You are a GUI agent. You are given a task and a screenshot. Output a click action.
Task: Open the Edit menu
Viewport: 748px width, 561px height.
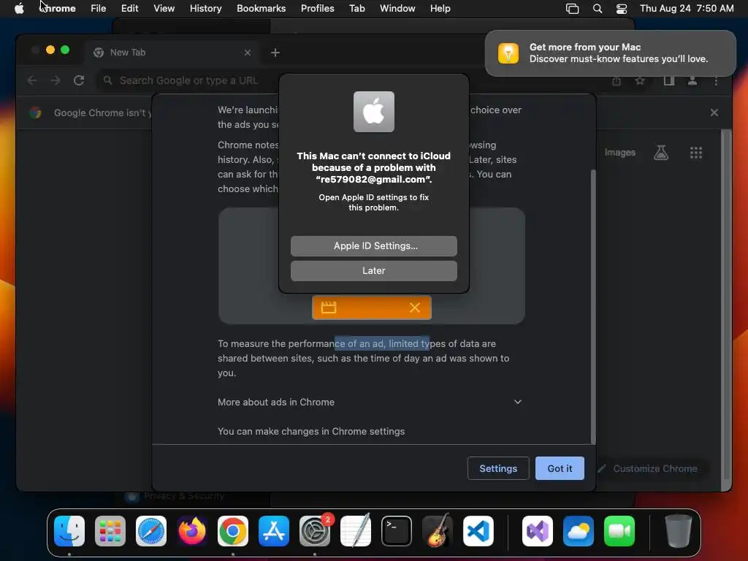point(129,9)
